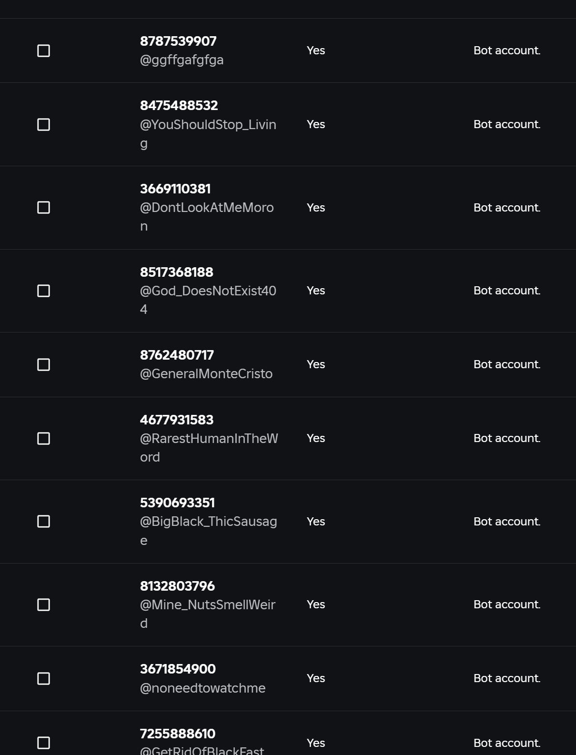Open the user ID 8787539907
Viewport: 576px width, 755px height.
coord(178,41)
